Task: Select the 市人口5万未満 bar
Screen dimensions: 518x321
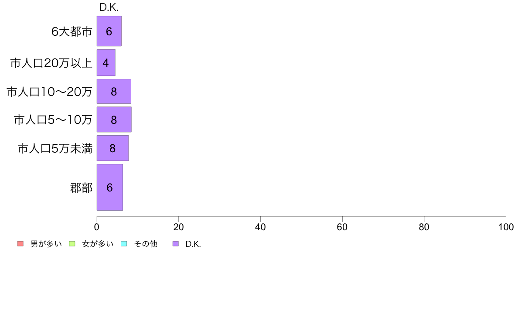Action: (112, 148)
